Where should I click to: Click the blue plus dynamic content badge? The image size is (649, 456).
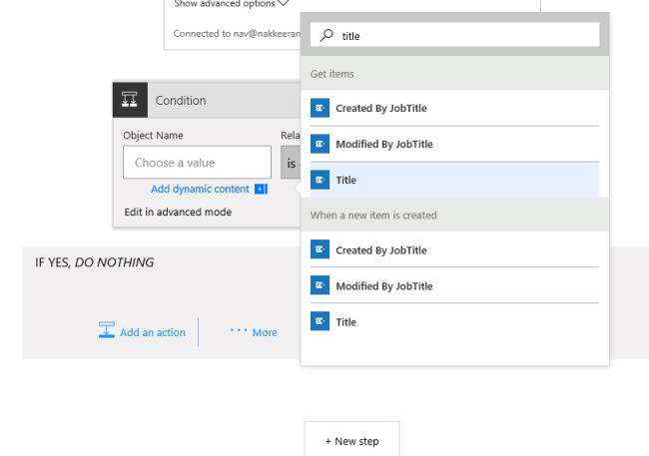[x=261, y=190]
